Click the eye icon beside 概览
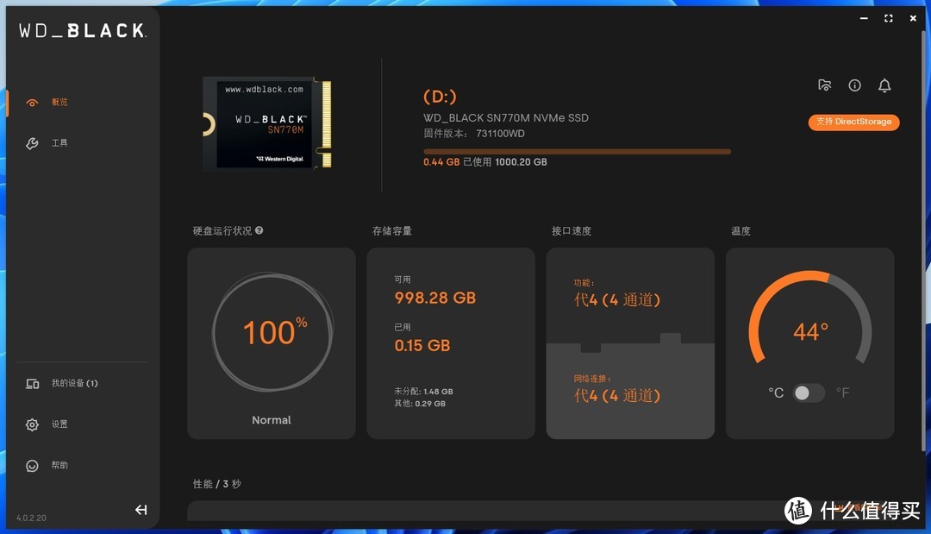This screenshot has width=931, height=534. click(32, 103)
